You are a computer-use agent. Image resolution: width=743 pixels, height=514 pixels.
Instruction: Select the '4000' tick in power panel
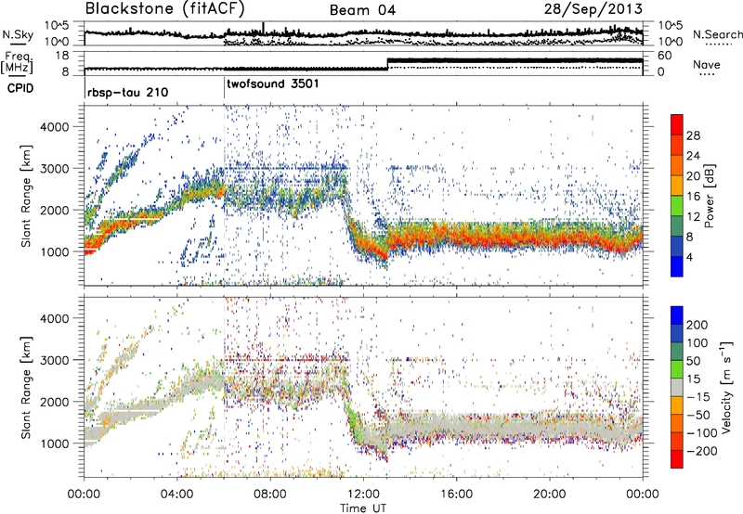(x=54, y=127)
